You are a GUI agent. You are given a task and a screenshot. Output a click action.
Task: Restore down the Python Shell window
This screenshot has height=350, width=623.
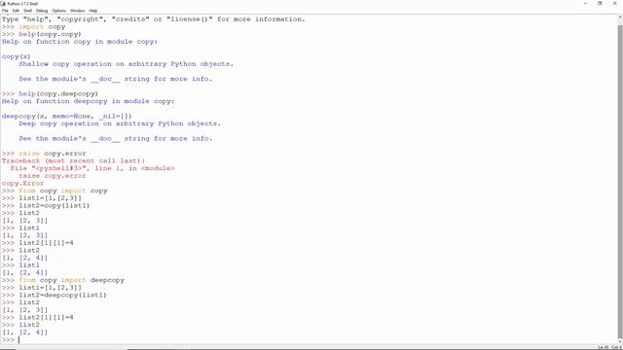(x=600, y=4)
